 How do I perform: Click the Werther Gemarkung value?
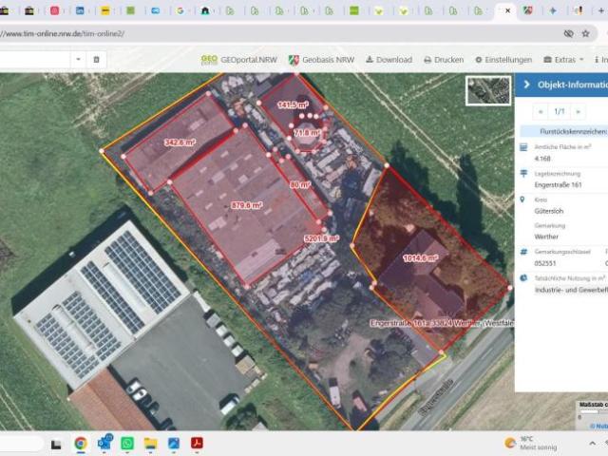click(546, 237)
